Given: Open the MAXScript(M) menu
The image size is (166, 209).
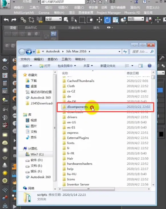Looking at the screenshot, I should (24, 13).
